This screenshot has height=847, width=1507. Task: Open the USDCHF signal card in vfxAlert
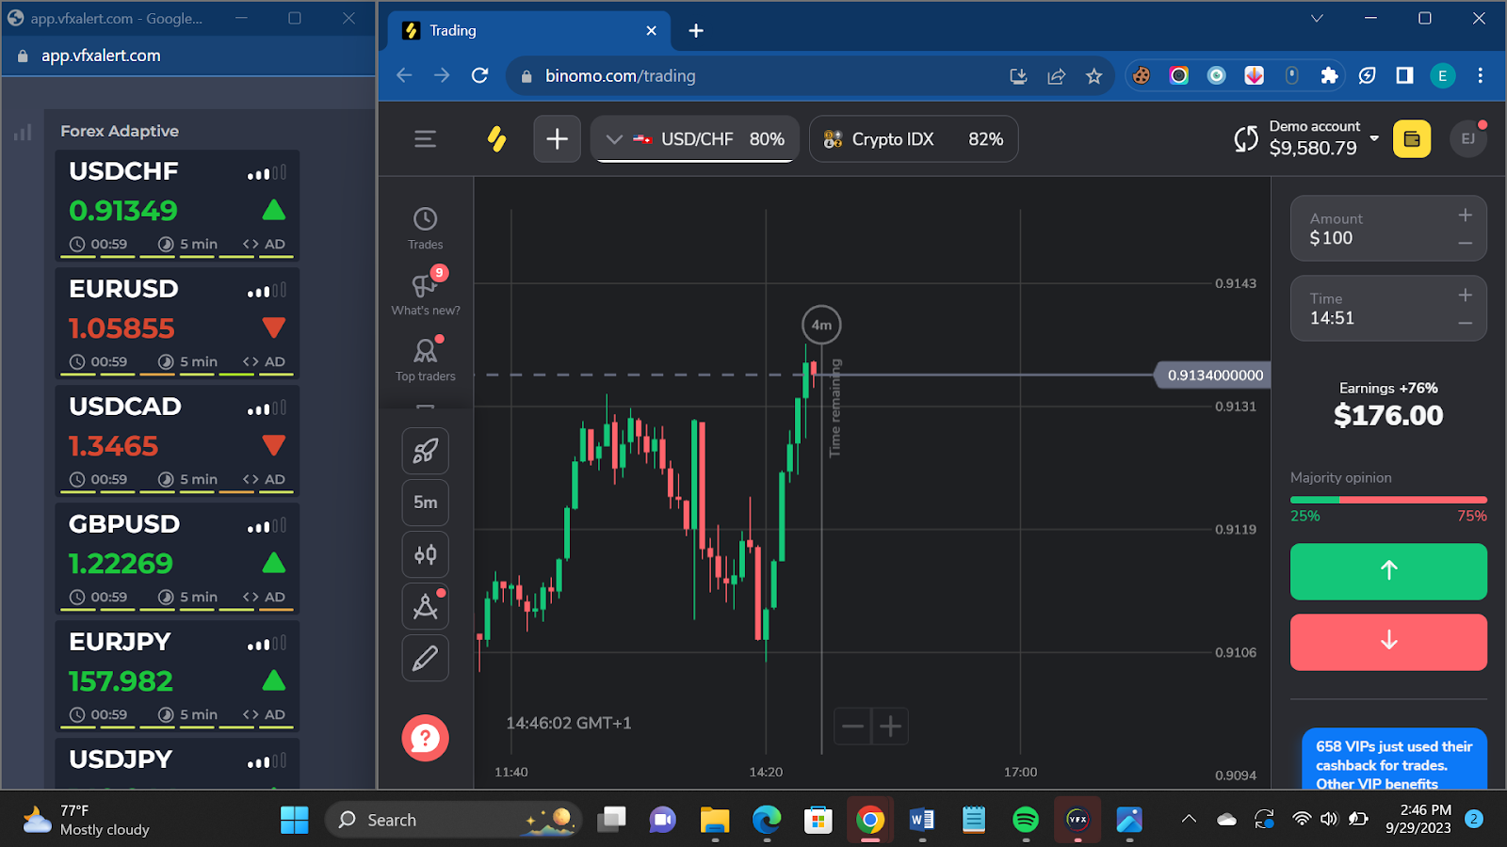click(177, 204)
